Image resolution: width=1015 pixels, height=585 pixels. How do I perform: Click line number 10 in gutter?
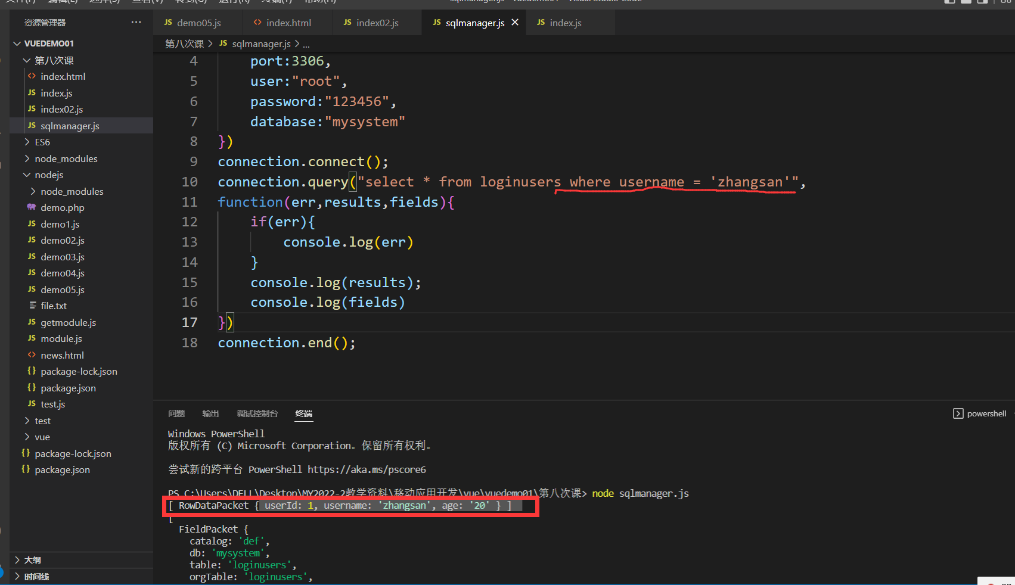[x=190, y=182]
